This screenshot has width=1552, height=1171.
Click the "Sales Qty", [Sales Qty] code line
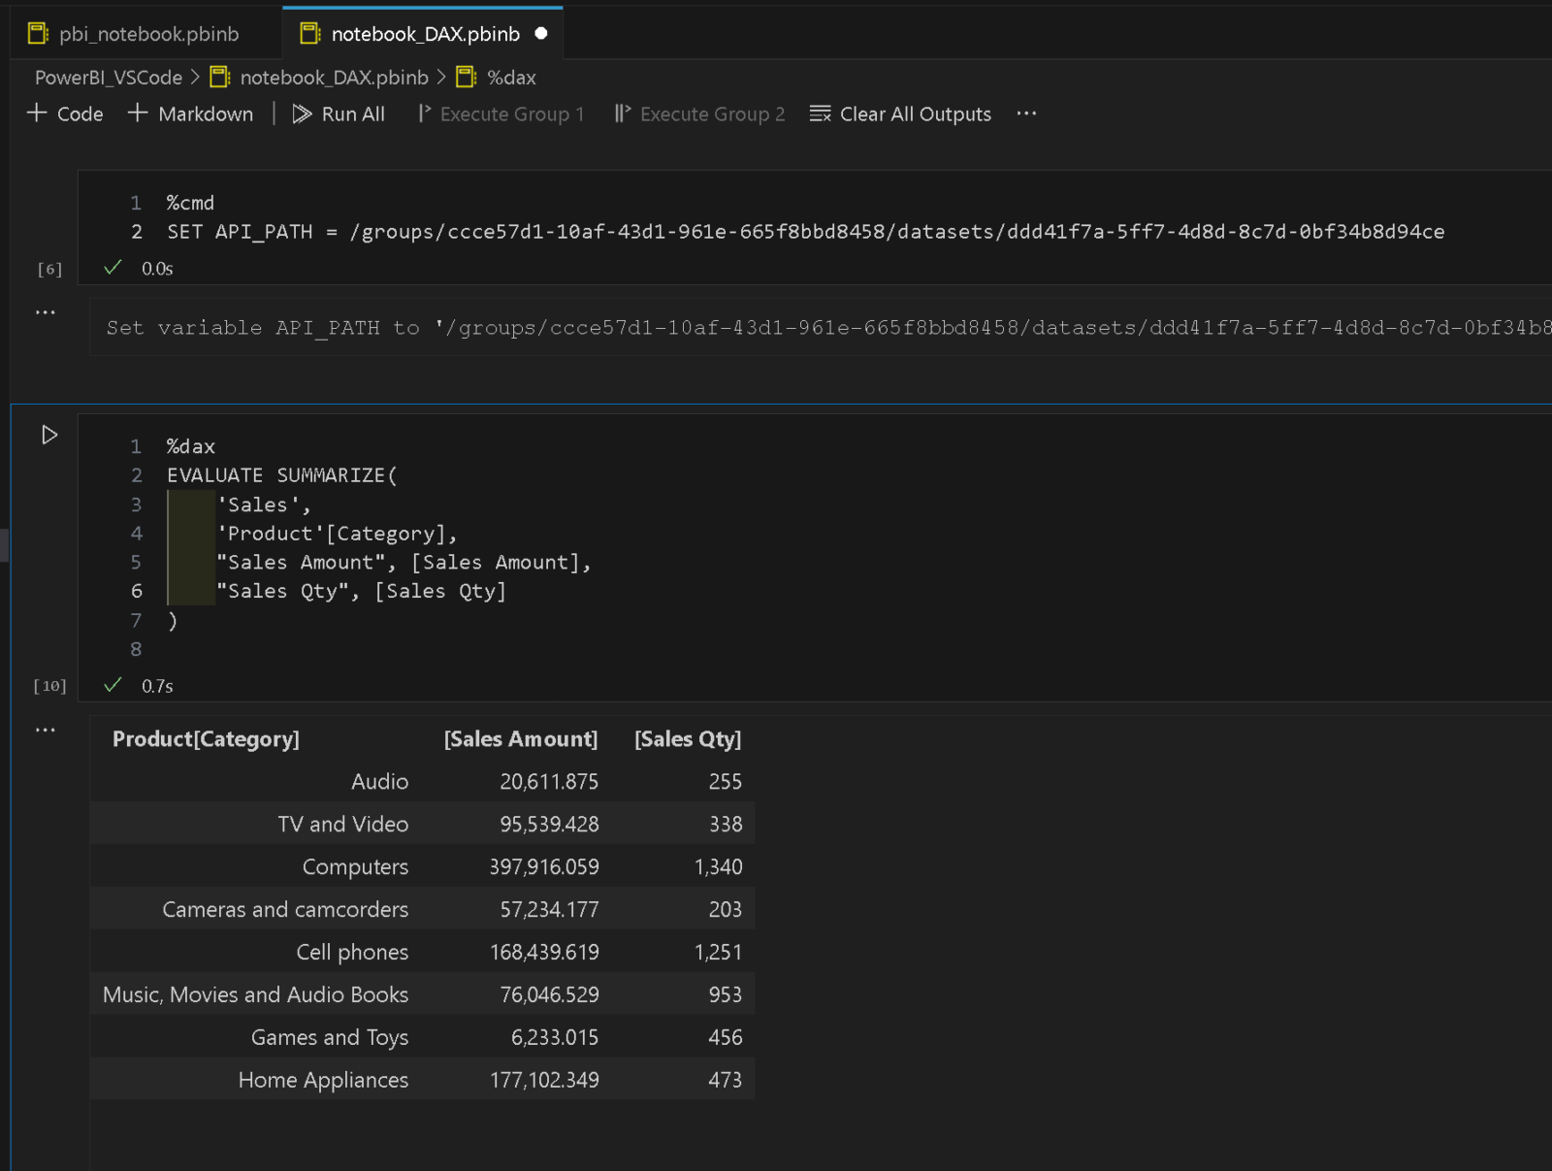tap(361, 591)
